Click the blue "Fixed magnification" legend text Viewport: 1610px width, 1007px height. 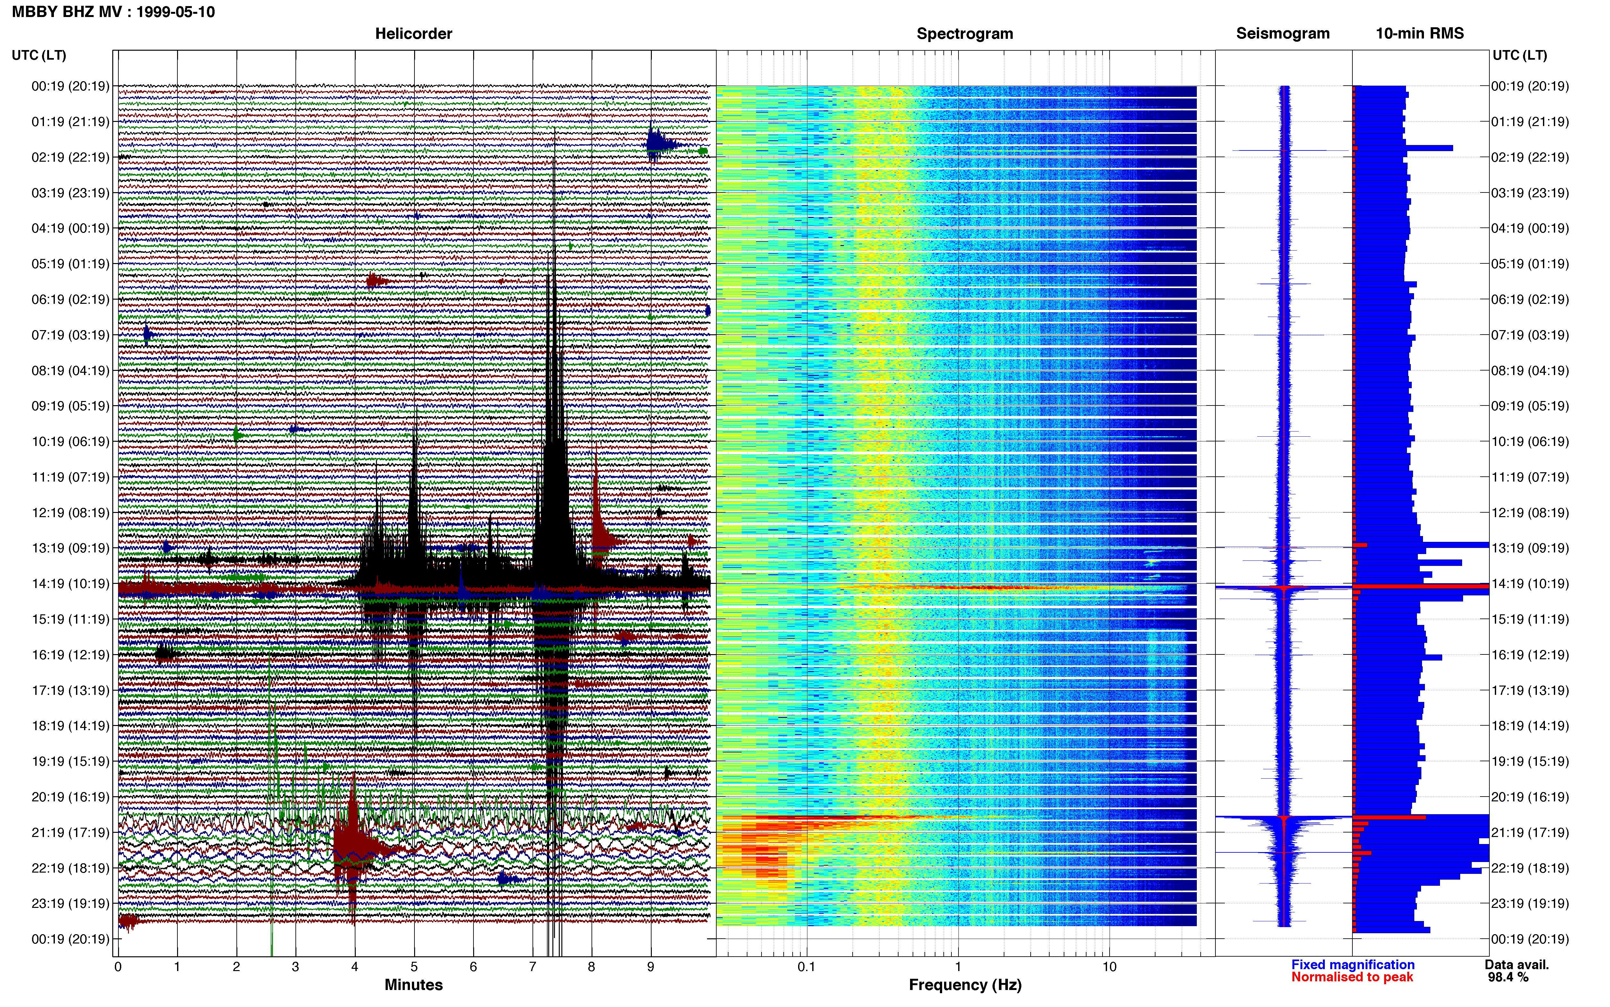click(x=1352, y=964)
